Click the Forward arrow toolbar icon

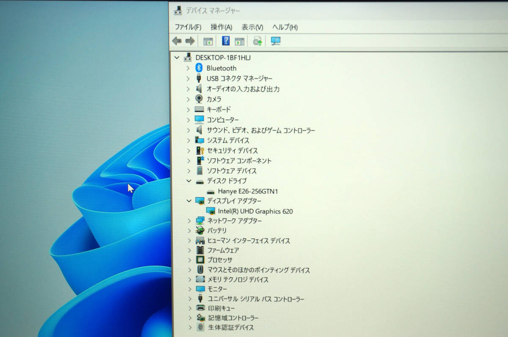pyautogui.click(x=190, y=41)
